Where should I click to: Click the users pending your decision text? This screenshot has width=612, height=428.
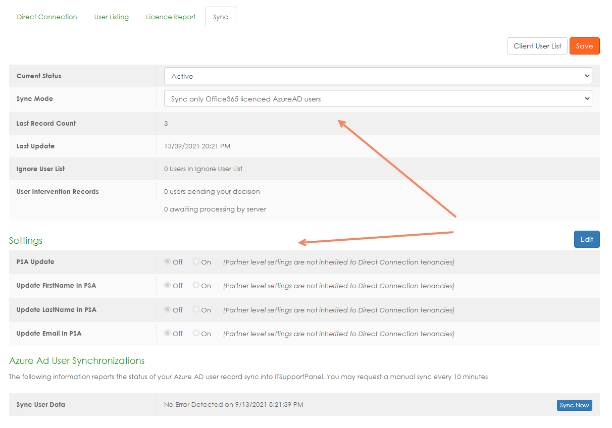[212, 192]
